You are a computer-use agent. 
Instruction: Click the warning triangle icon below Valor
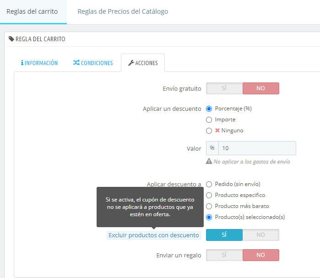[x=209, y=161]
